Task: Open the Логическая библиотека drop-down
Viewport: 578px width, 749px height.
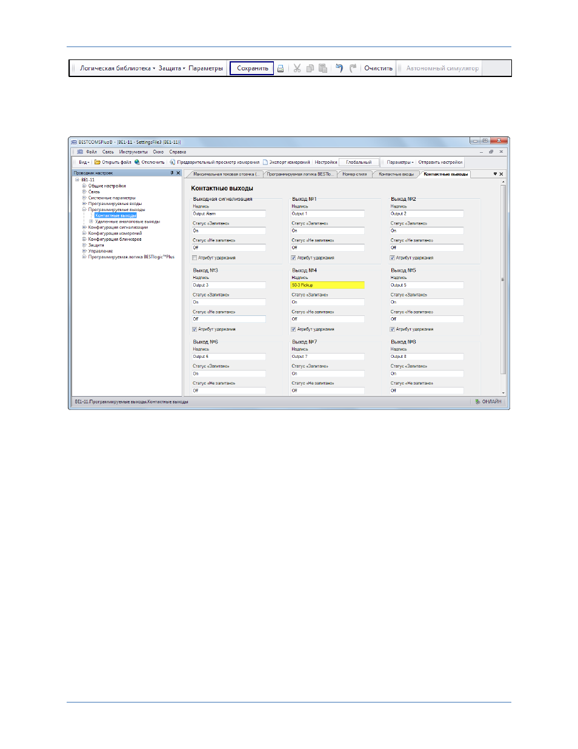Action: pyautogui.click(x=118, y=69)
